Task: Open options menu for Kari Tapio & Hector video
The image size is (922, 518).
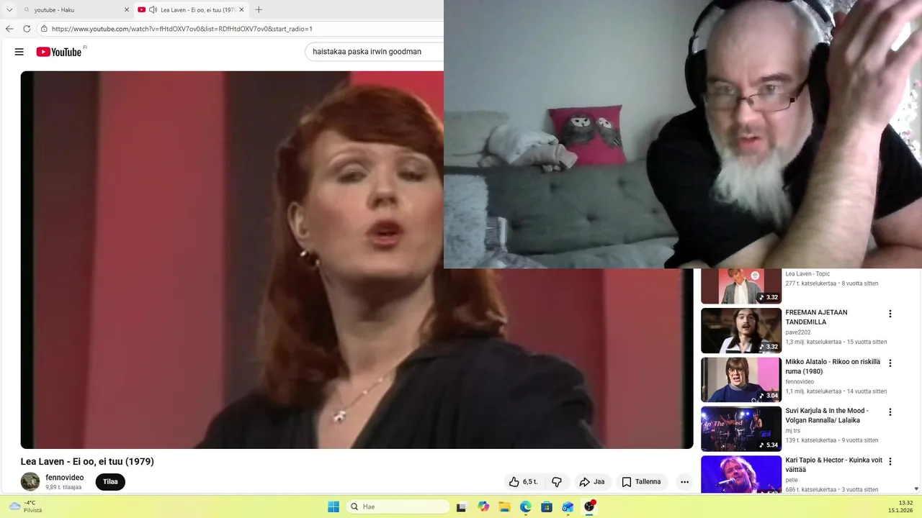Action: tap(890, 461)
